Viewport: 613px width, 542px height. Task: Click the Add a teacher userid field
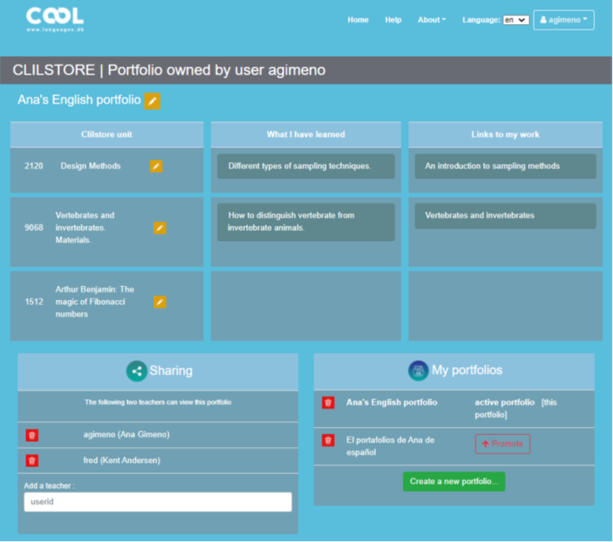pos(157,502)
